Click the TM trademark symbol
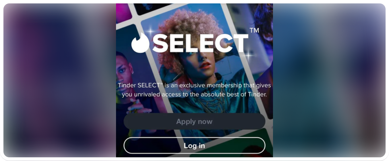 (254, 30)
